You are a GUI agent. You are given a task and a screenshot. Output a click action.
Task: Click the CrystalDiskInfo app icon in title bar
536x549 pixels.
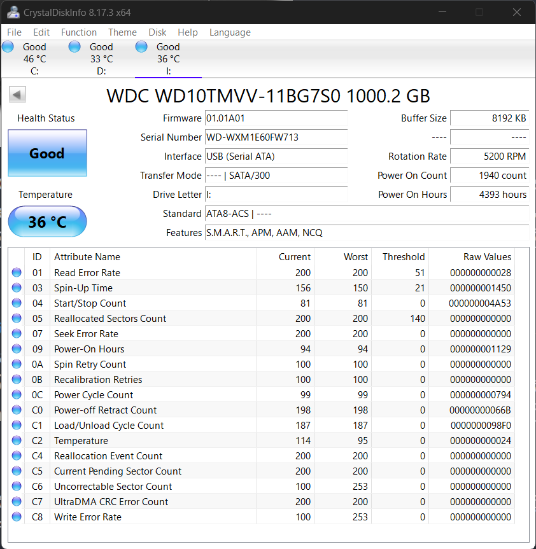pos(13,12)
